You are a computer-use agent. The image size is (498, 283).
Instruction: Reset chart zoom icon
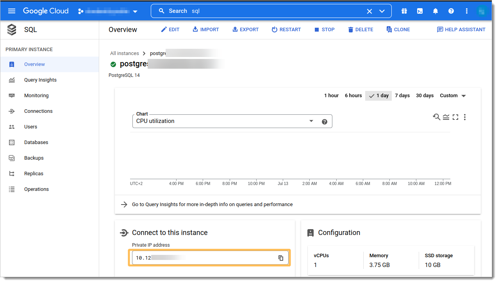(436, 117)
